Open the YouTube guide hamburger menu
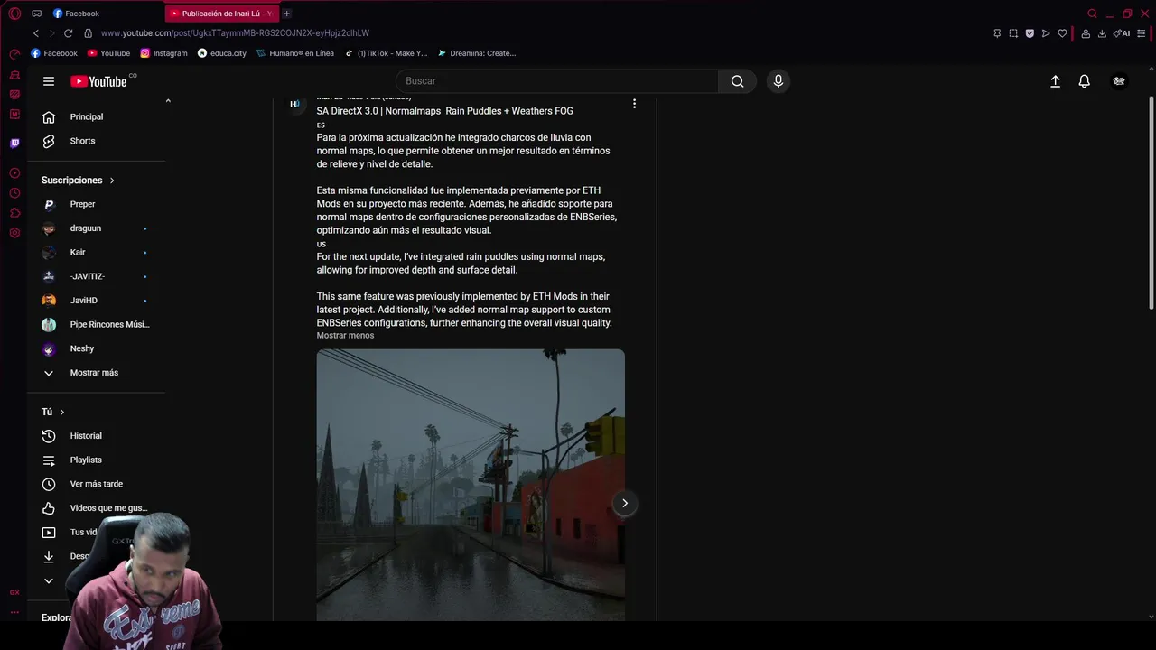 [x=49, y=81]
